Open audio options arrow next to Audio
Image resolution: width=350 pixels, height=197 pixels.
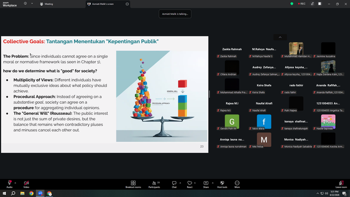pyautogui.click(x=15, y=183)
